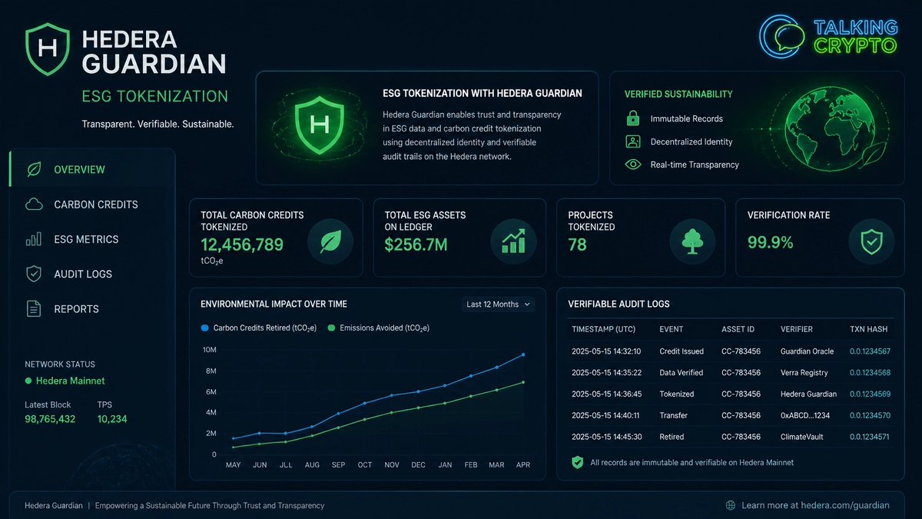The width and height of the screenshot is (922, 519).
Task: Click the EVENT column header
Action: point(671,329)
